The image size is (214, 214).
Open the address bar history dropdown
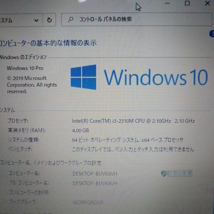click(36, 20)
